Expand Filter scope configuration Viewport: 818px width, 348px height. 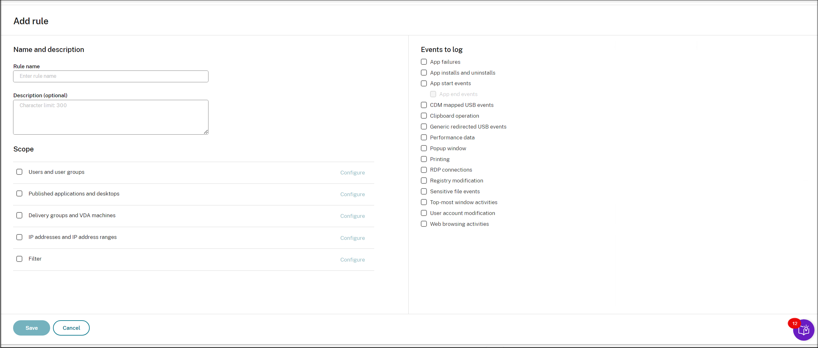click(x=353, y=259)
